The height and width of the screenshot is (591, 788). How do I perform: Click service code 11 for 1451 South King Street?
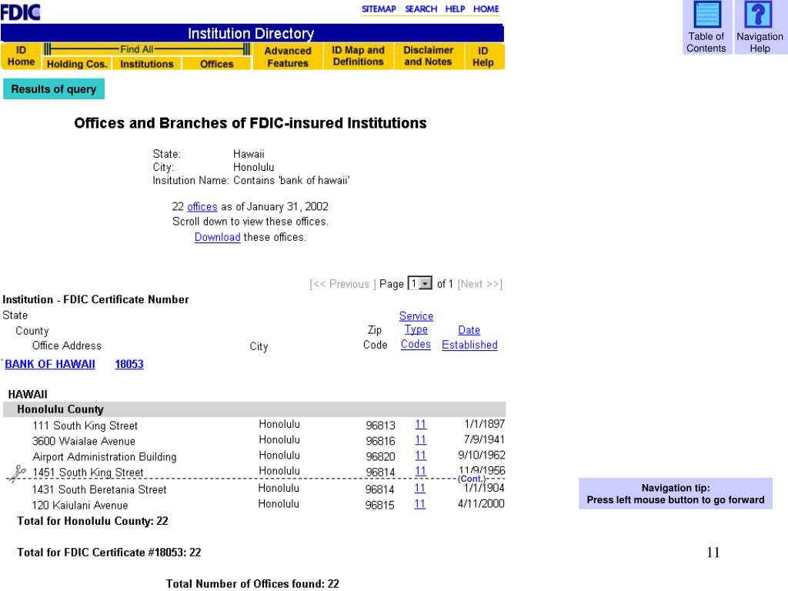(421, 471)
